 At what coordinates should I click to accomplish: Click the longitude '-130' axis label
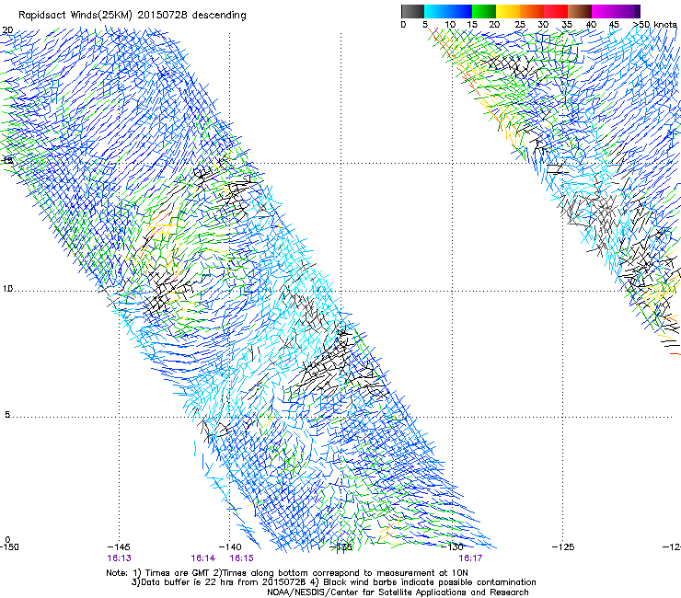tap(452, 547)
